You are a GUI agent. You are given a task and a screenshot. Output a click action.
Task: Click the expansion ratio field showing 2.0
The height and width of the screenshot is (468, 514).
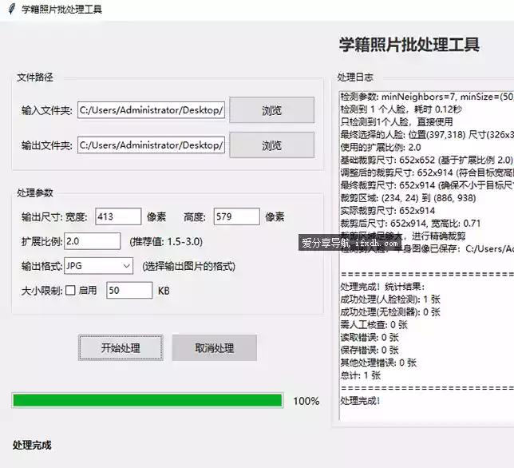coord(93,241)
